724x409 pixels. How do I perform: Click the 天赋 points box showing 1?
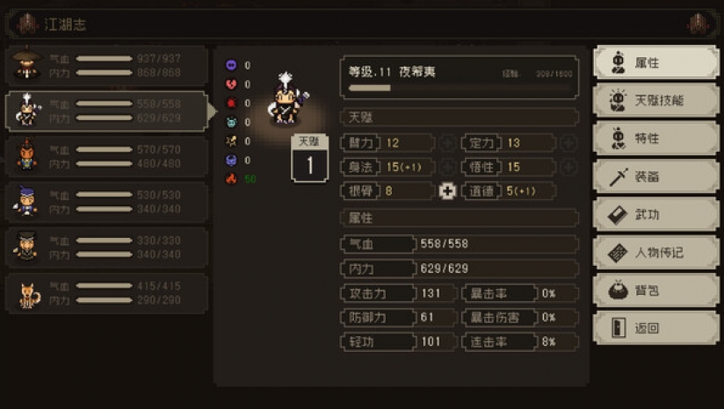coord(309,158)
